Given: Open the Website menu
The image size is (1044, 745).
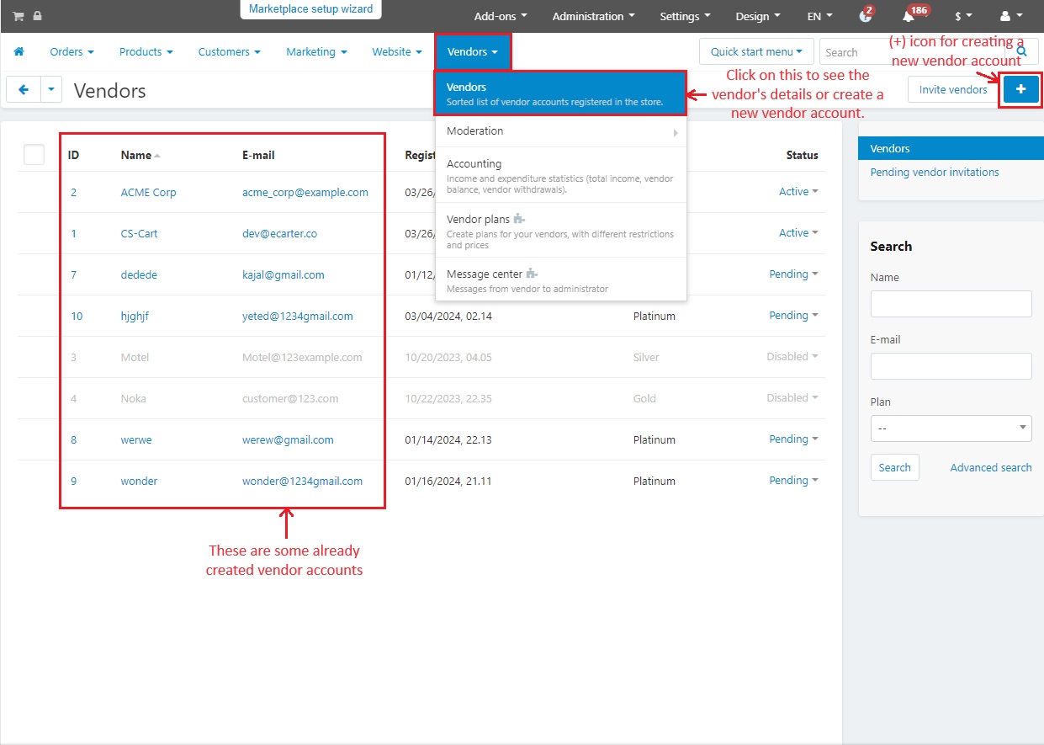Looking at the screenshot, I should point(397,51).
